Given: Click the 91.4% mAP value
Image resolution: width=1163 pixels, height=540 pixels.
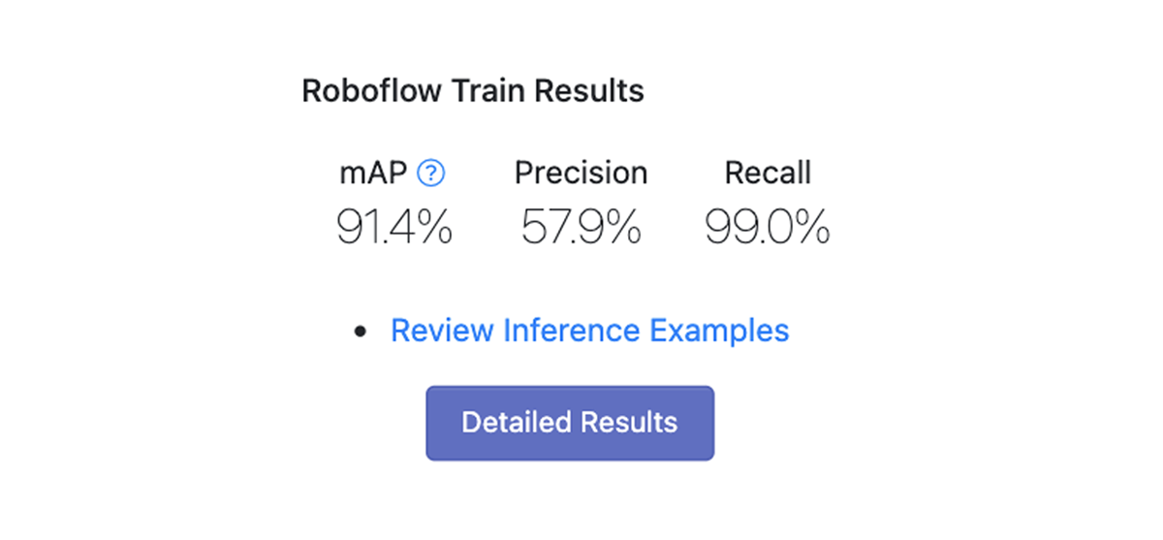Looking at the screenshot, I should point(394,228).
